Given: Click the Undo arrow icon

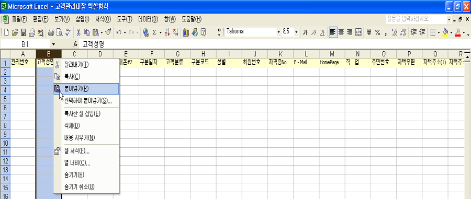Looking at the screenshot, I should 119,32.
